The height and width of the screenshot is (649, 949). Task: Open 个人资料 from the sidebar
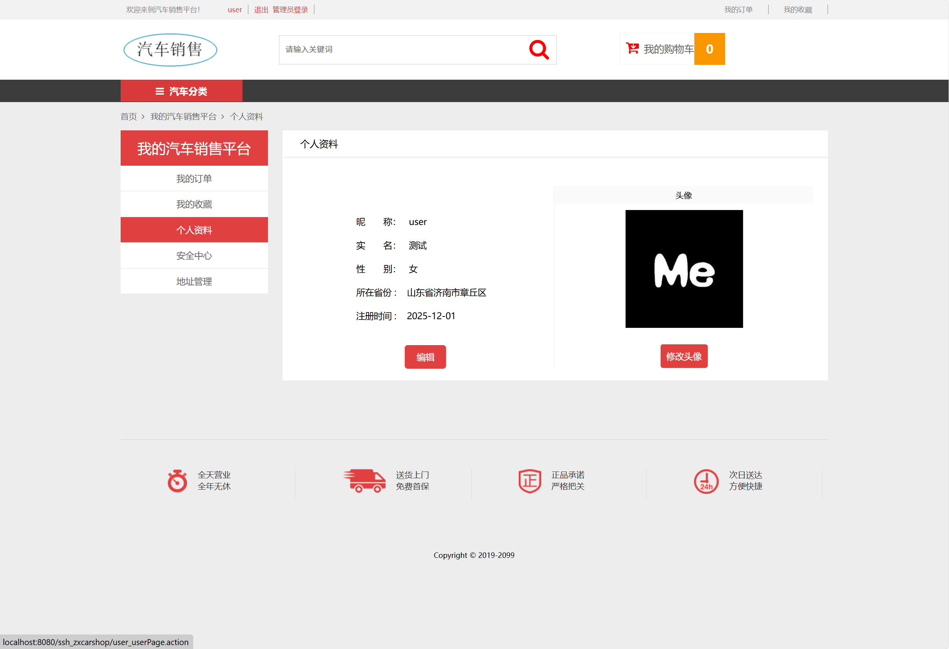coord(194,230)
